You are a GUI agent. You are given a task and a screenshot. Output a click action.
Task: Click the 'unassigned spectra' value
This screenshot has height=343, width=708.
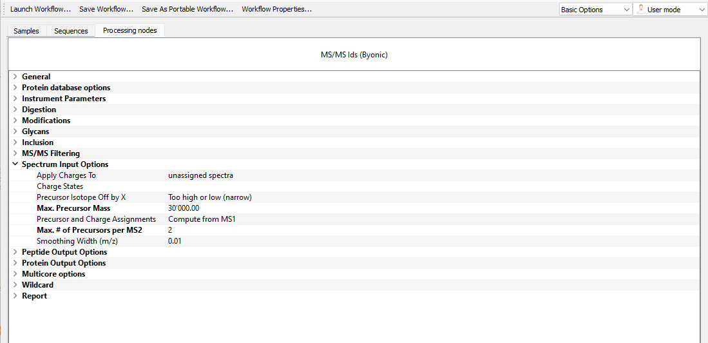[200, 175]
